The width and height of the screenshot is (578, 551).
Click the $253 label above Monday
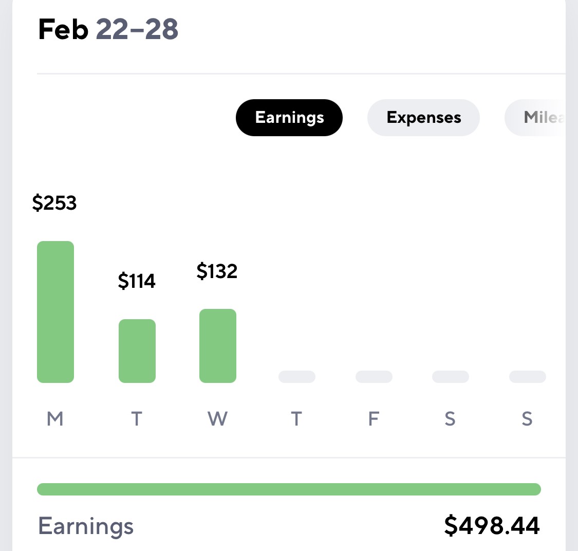coord(54,203)
